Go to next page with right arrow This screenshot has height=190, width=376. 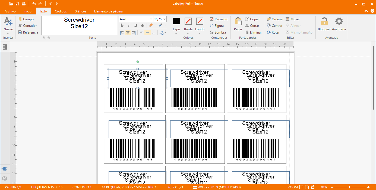pyautogui.click(x=56, y=4)
